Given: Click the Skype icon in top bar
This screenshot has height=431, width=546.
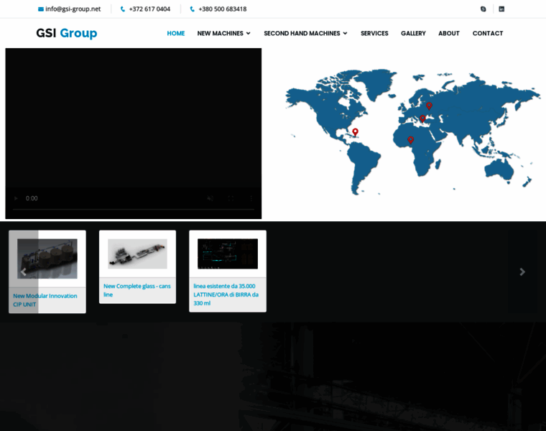Looking at the screenshot, I should (483, 9).
